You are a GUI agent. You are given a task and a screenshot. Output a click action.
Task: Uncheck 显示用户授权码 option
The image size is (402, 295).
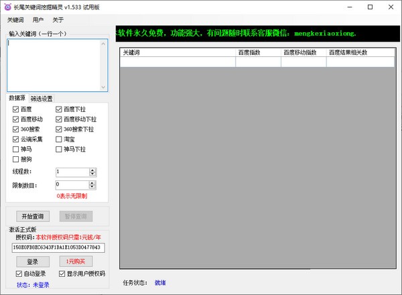[x=62, y=274]
